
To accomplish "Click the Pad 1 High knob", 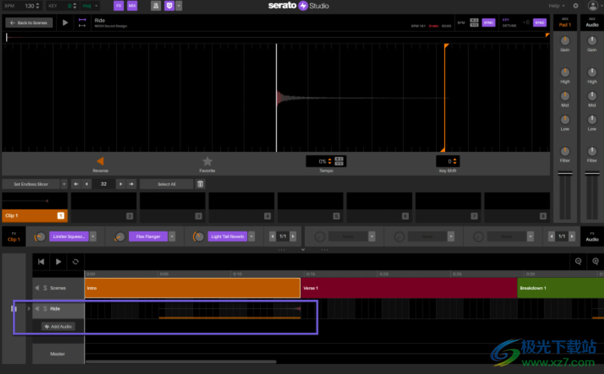I will pyautogui.click(x=565, y=72).
